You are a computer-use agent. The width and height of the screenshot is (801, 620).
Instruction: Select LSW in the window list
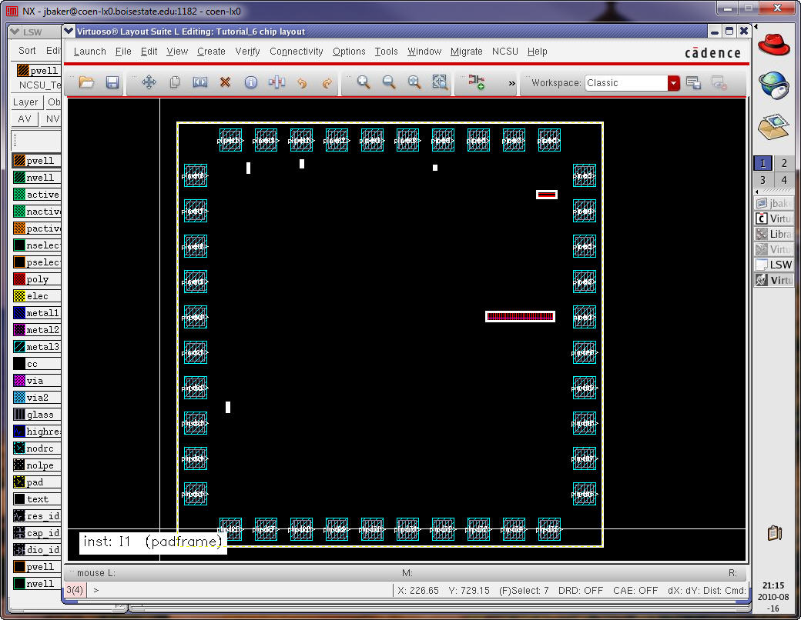tap(774, 265)
